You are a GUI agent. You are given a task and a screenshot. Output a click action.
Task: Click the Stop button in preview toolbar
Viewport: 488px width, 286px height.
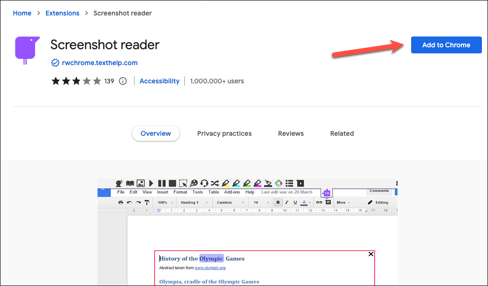[x=173, y=183]
